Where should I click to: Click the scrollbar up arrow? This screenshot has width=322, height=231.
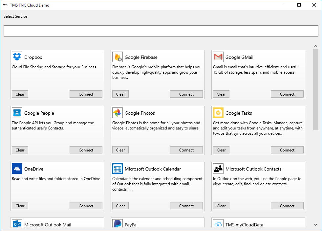coord(316,46)
